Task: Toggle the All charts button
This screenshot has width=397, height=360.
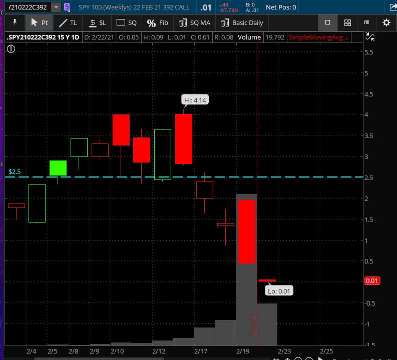Action: coord(366,22)
